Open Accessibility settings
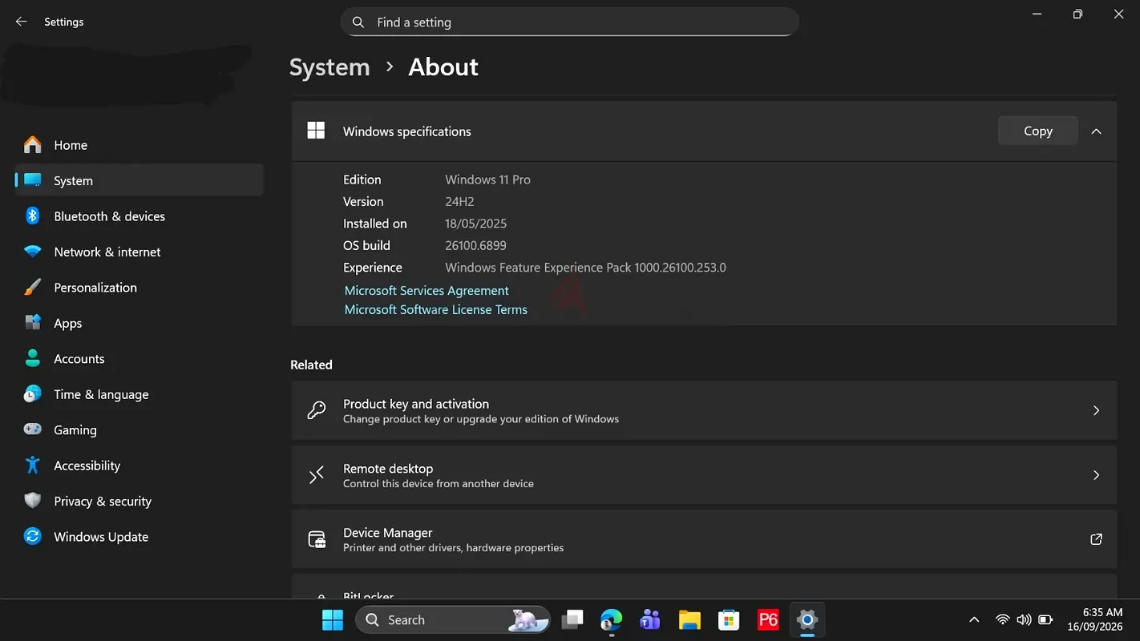Viewport: 1140px width, 641px height. (x=139, y=466)
